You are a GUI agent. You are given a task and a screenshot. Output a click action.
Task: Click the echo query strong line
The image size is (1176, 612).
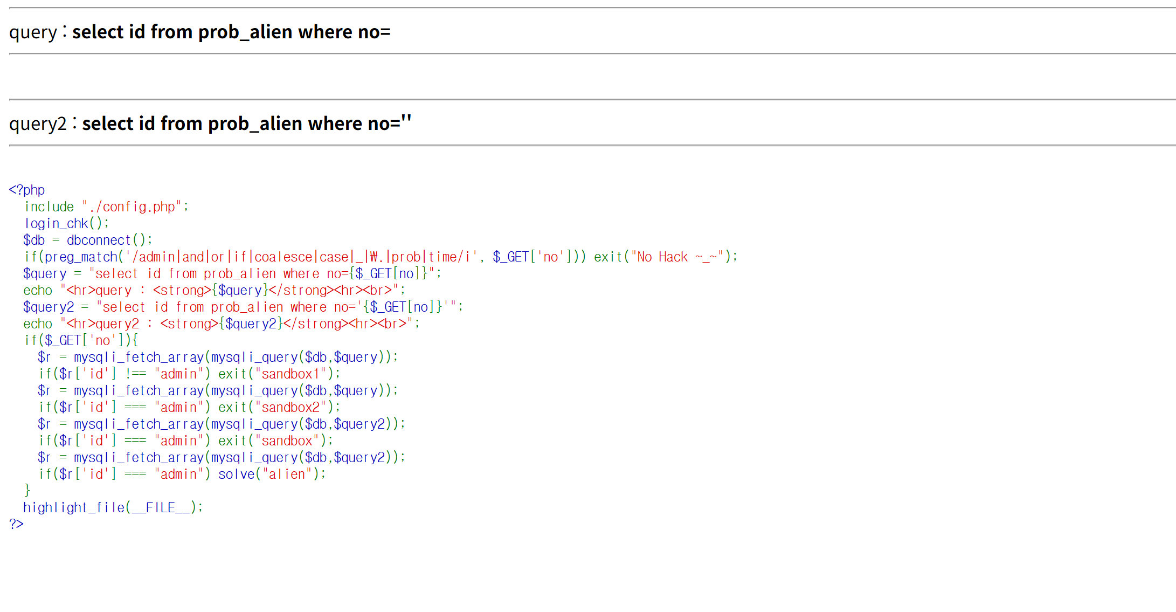(214, 290)
